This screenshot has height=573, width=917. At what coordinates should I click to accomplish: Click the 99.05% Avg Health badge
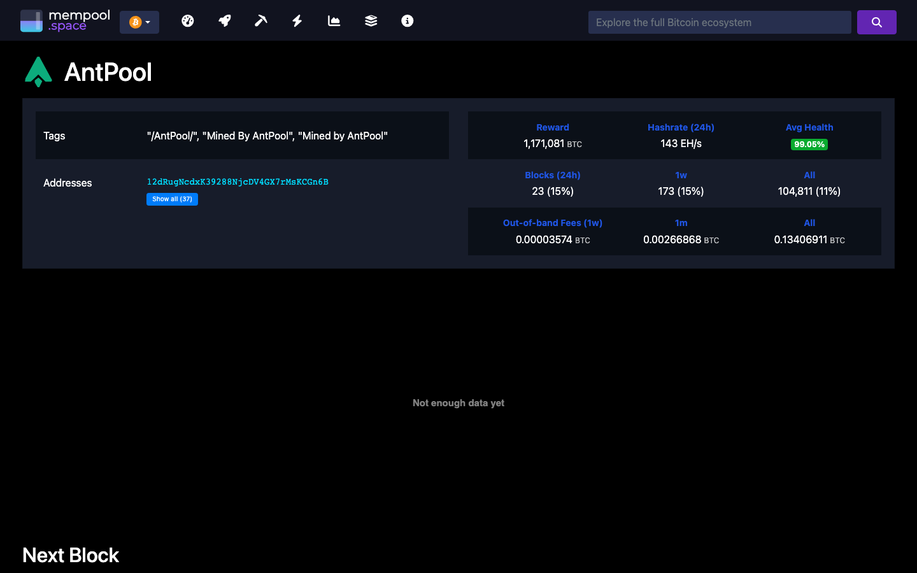809,145
